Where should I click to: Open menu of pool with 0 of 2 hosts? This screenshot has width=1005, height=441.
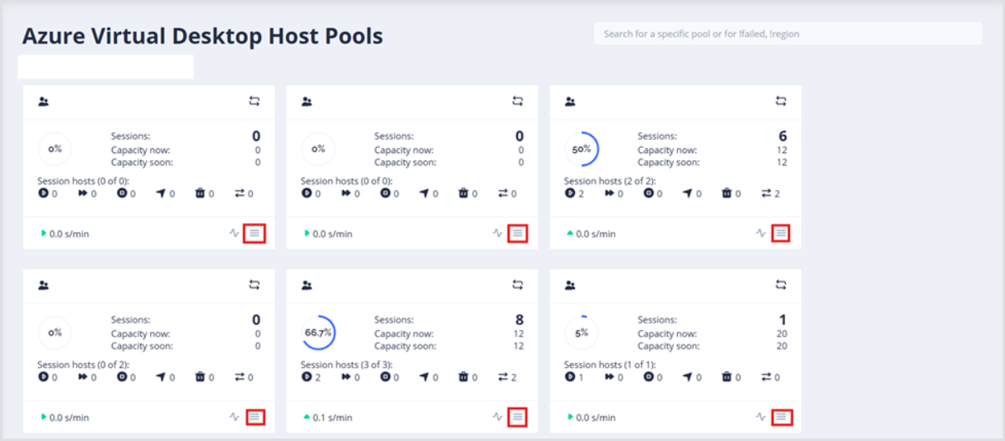255,417
